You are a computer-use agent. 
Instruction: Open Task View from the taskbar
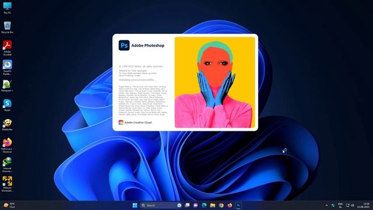(x=188, y=205)
